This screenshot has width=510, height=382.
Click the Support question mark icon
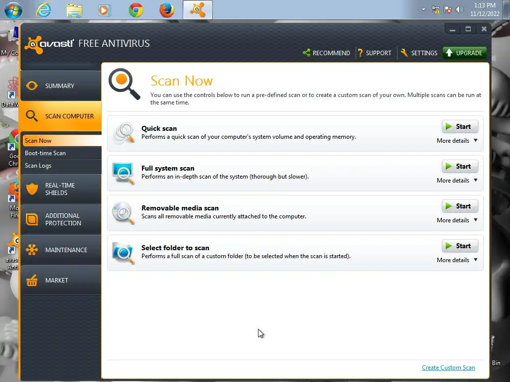[360, 53]
